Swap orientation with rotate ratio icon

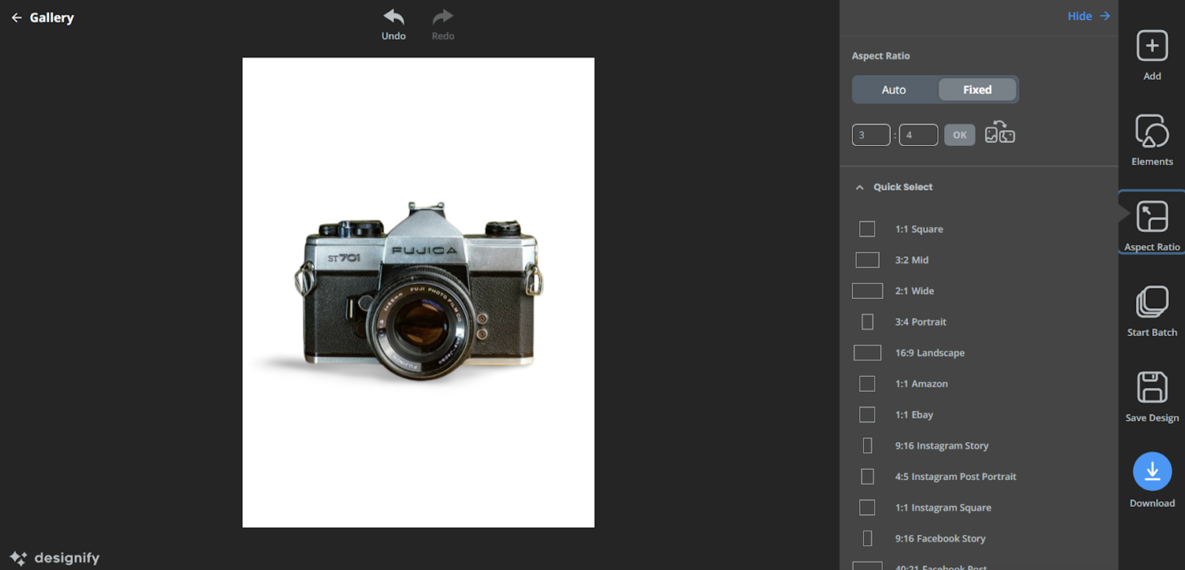point(999,132)
